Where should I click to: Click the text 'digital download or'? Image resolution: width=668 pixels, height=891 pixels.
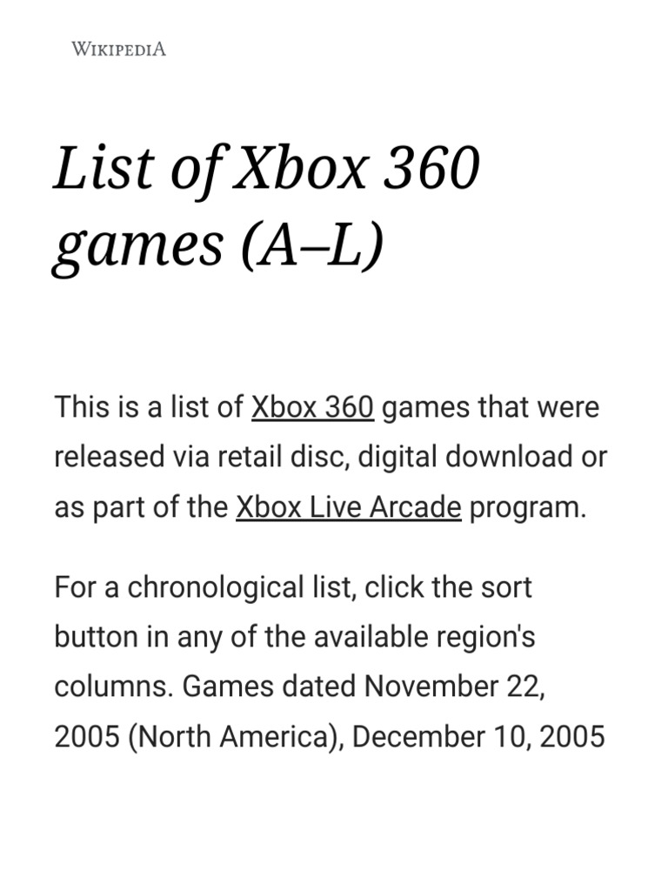coord(482,457)
